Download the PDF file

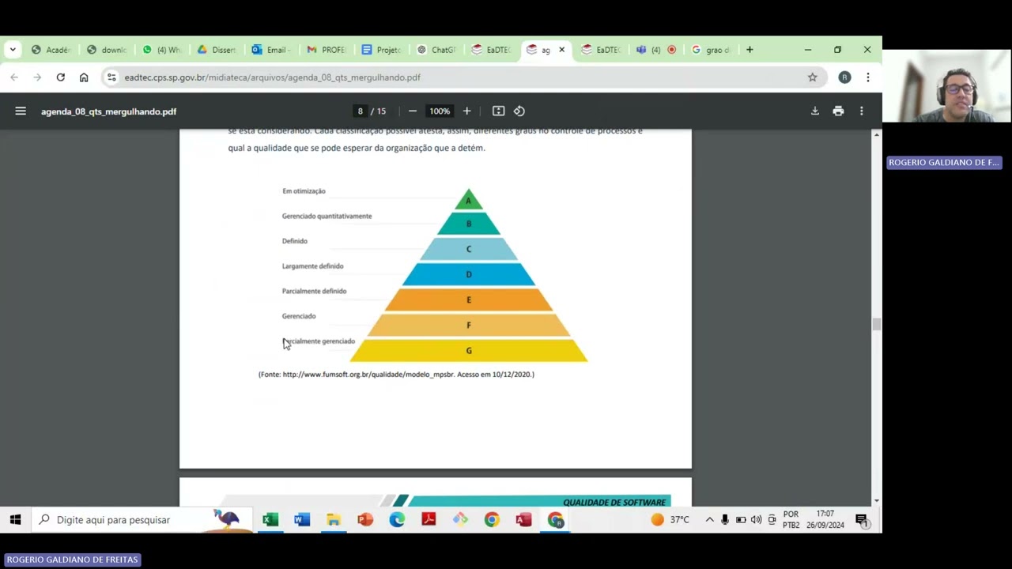[x=814, y=111]
